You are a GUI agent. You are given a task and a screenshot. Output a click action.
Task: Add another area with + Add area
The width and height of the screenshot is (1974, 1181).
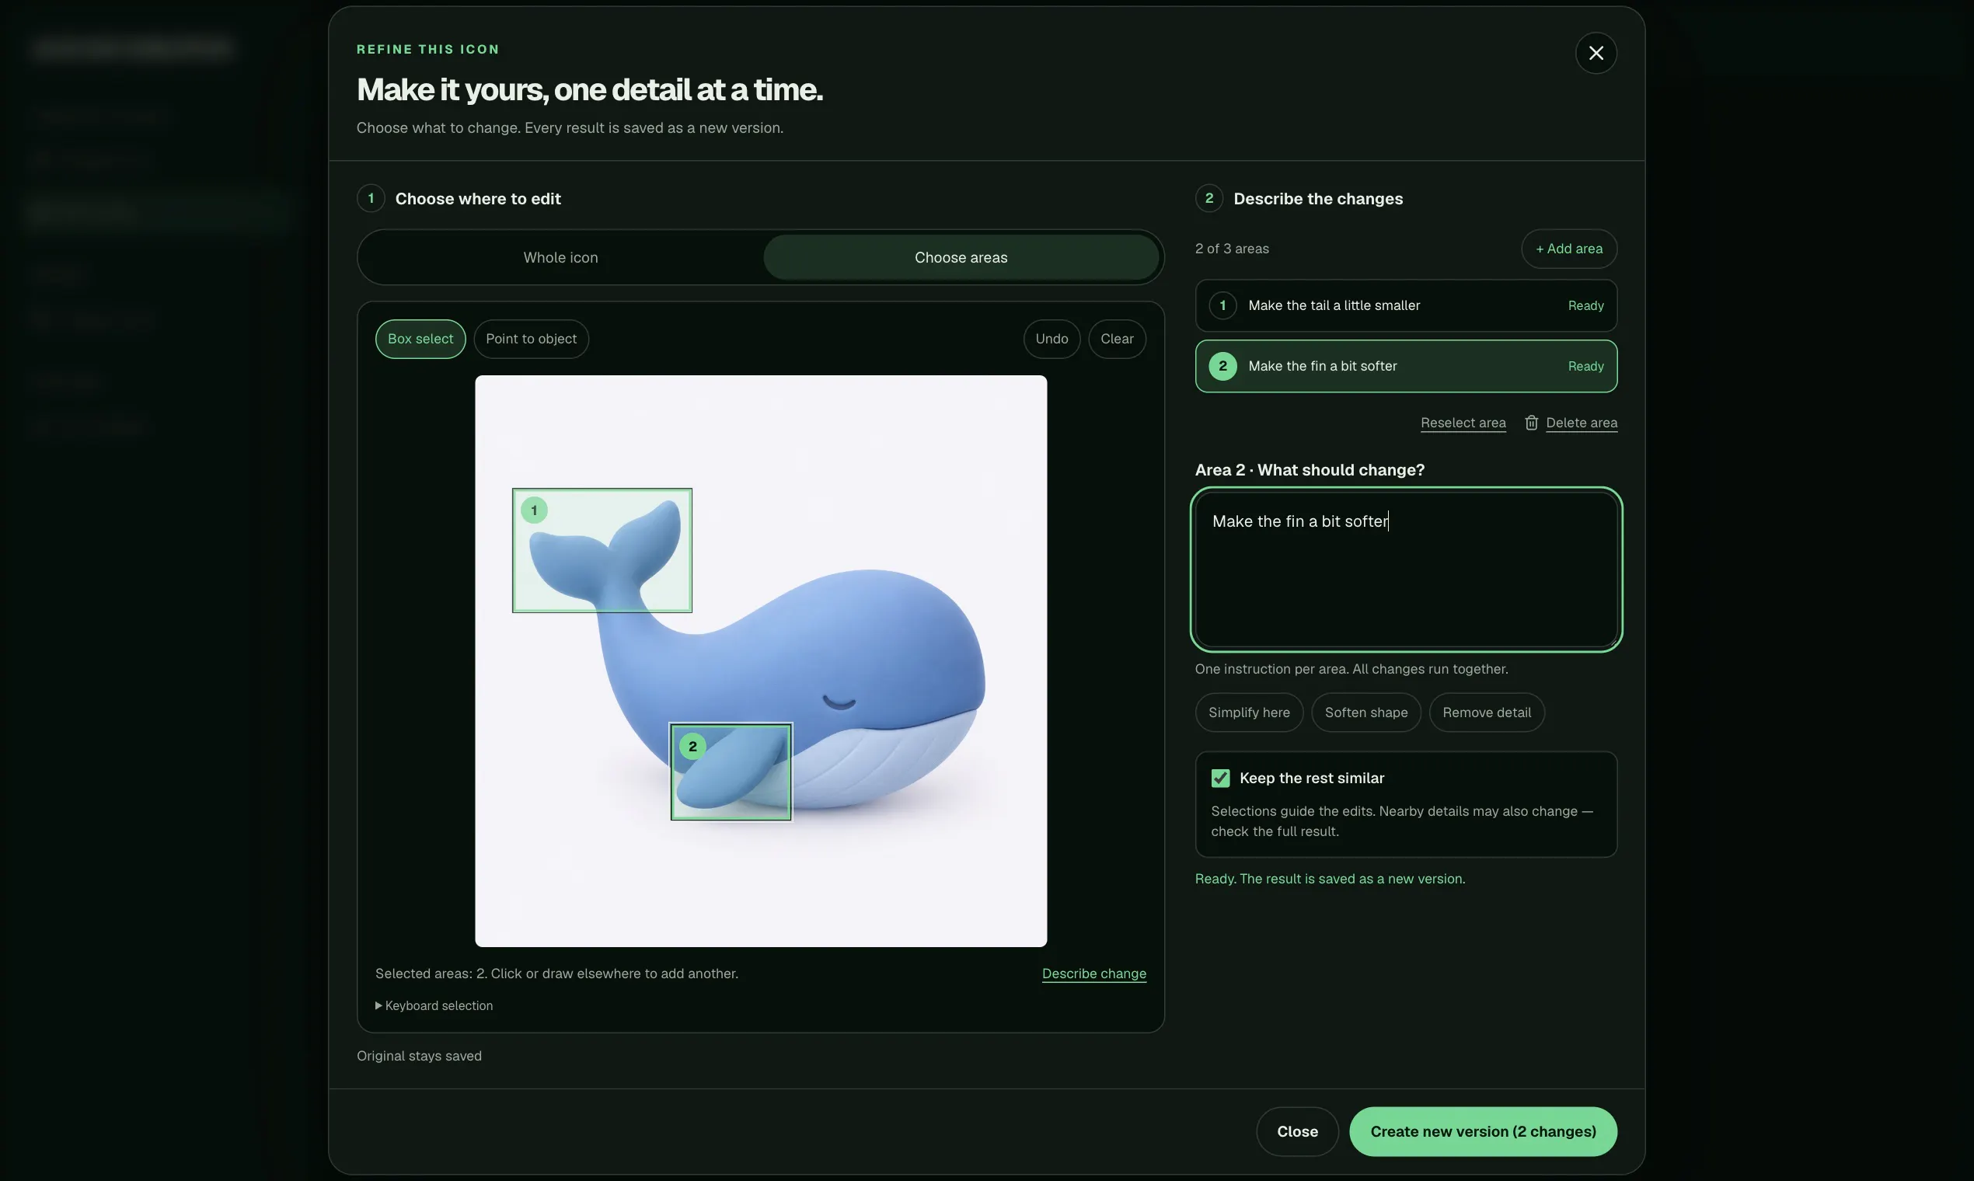pos(1569,249)
